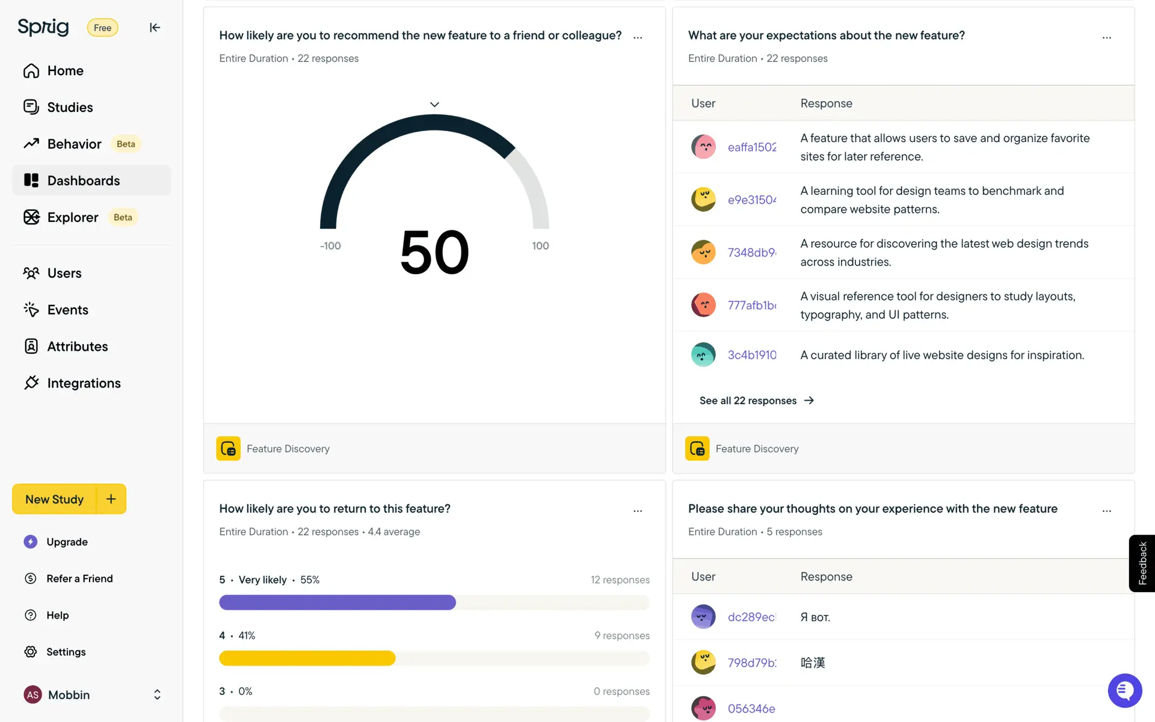Navigate to Explorer beta page
1155x722 pixels.
73,217
